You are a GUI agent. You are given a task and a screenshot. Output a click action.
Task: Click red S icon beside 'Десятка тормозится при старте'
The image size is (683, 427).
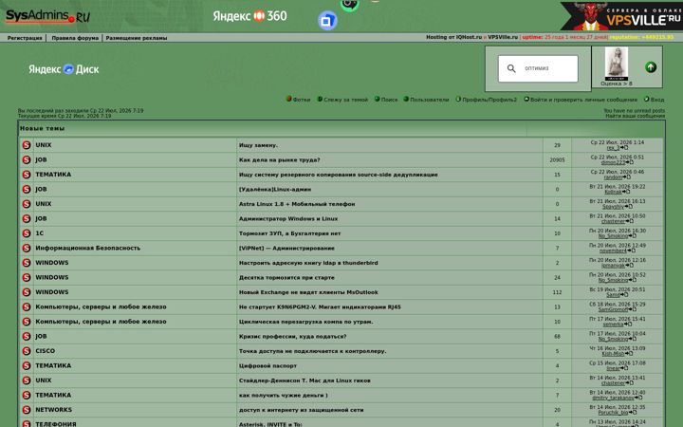pyautogui.click(x=27, y=277)
